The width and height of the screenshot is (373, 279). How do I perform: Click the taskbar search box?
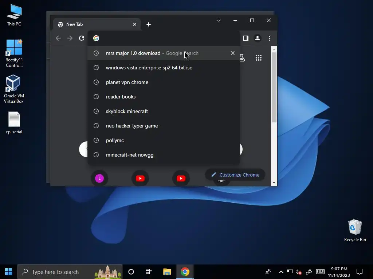click(70, 272)
